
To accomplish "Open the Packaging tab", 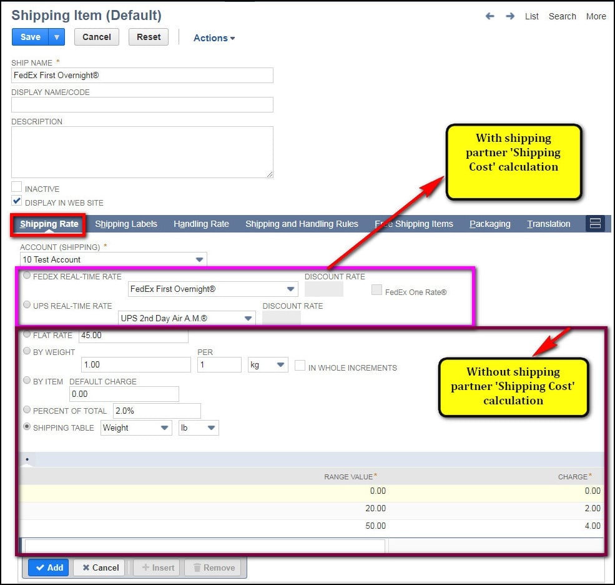I will coord(490,224).
